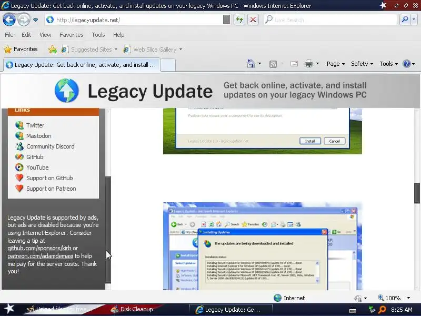Click the Internet security zone status
This screenshot has height=316, width=421.
coord(289,298)
